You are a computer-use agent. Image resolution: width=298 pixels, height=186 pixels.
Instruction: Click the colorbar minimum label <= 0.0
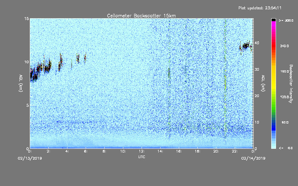[286, 148]
